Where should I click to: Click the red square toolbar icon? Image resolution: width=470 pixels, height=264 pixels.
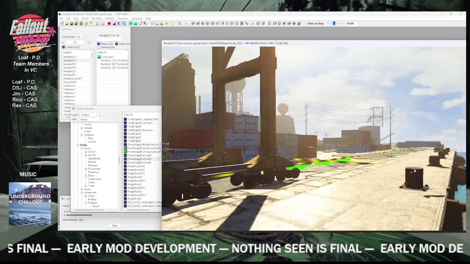pyautogui.click(x=109, y=23)
